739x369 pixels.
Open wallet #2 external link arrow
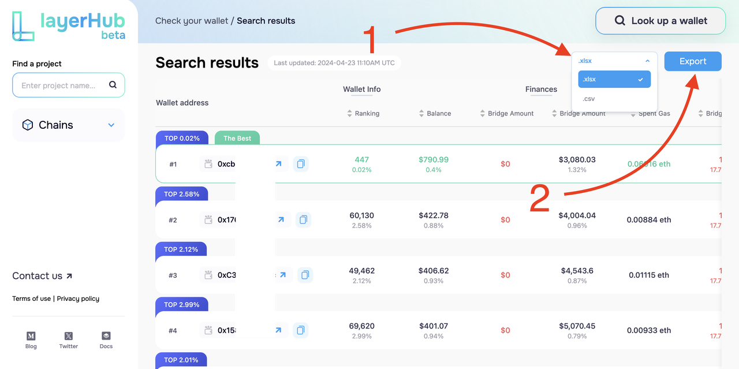(x=281, y=219)
